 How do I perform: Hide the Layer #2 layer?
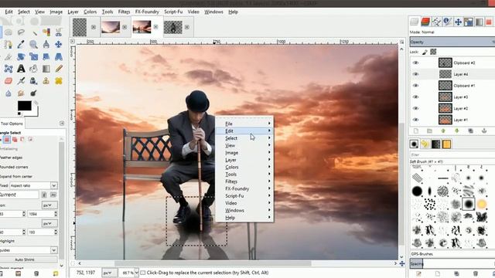coord(415,108)
